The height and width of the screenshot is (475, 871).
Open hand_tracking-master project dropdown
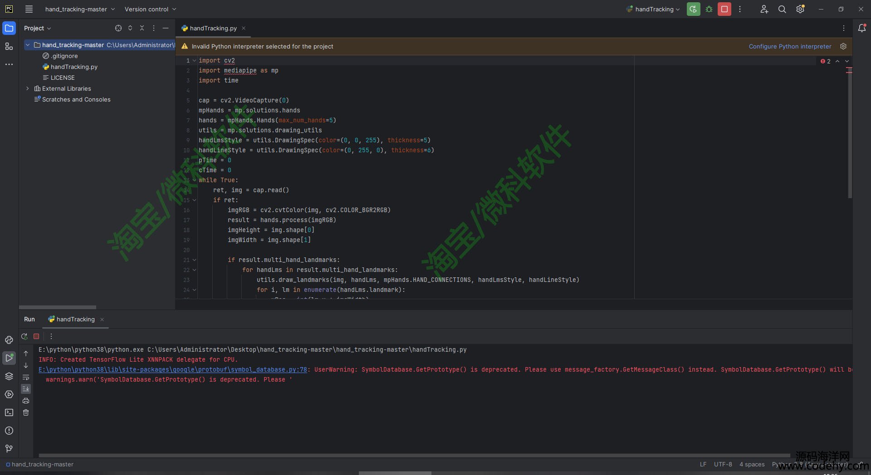coord(80,9)
